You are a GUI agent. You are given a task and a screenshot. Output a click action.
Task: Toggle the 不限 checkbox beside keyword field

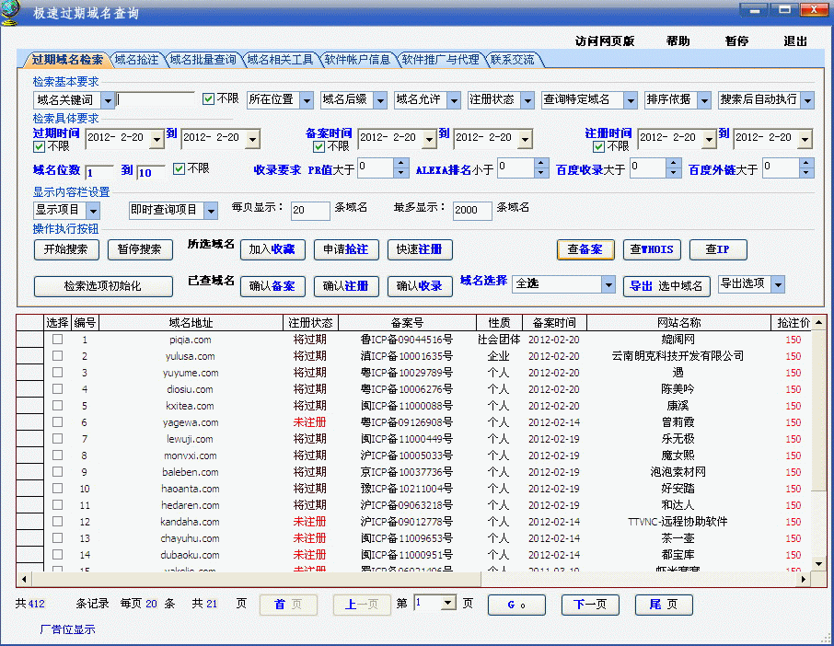click(x=209, y=98)
